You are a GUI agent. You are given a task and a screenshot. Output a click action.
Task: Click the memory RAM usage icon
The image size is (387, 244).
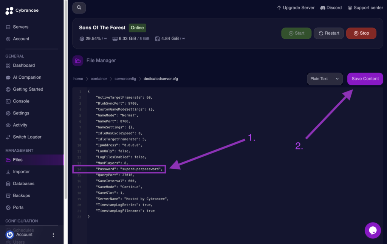(x=115, y=39)
